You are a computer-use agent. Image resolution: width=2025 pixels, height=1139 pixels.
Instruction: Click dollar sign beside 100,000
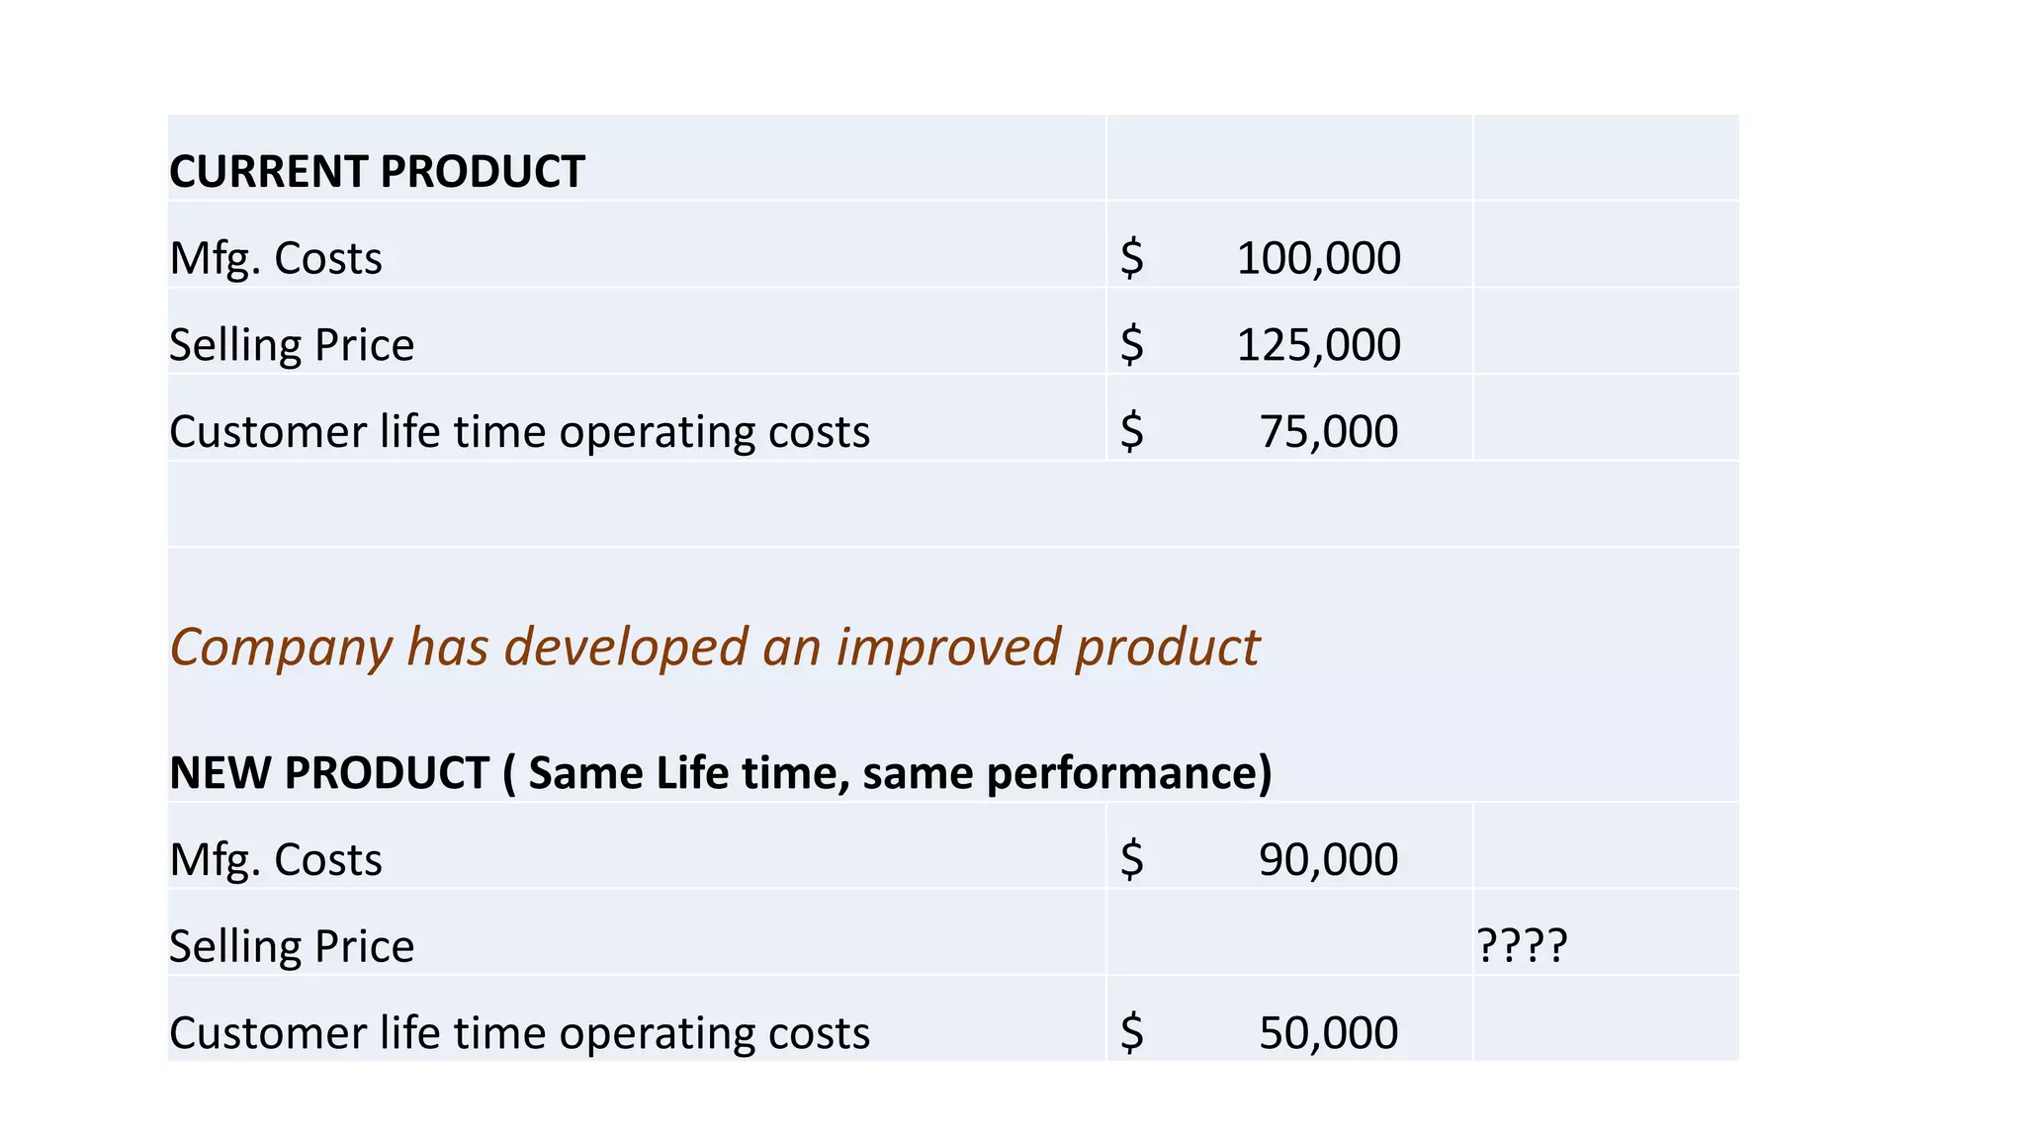click(1132, 258)
